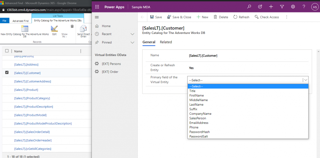The image size is (320, 158).
Task: Open the [SalesLT].[vGetAllCategories] link
Action: (x=32, y=149)
